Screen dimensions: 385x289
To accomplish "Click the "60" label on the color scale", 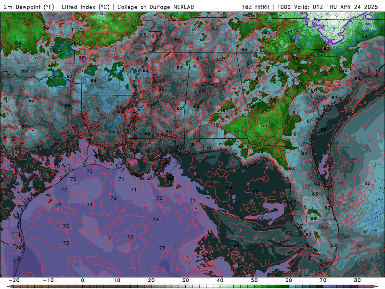I will click(289, 280).
